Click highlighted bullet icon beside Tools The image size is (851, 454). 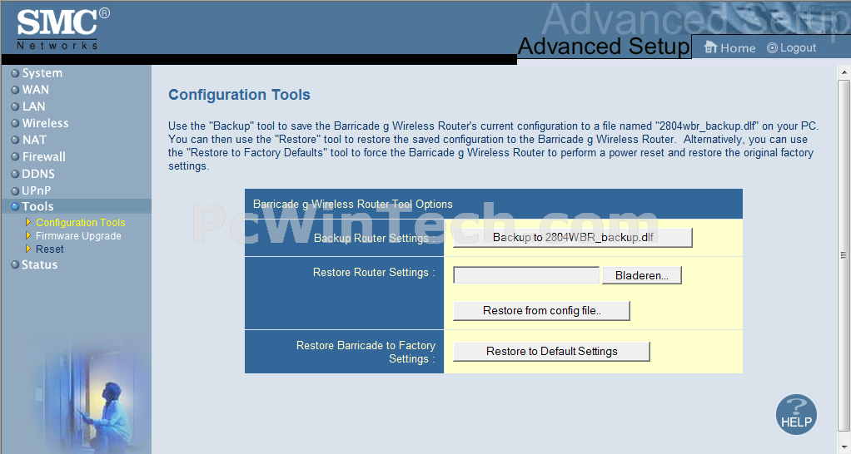coord(15,206)
